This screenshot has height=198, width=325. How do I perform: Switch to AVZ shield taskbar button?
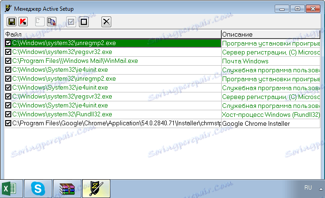point(96,189)
